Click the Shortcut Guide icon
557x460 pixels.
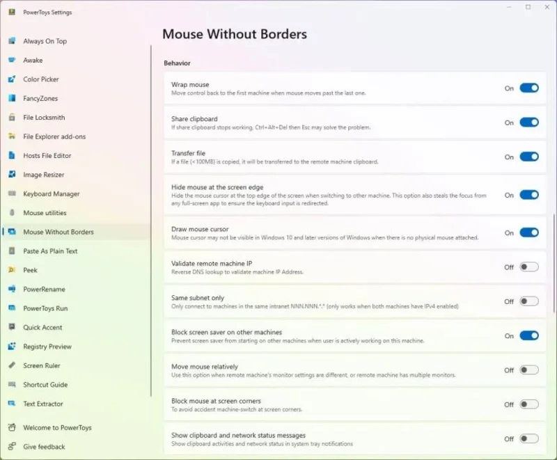point(12,384)
